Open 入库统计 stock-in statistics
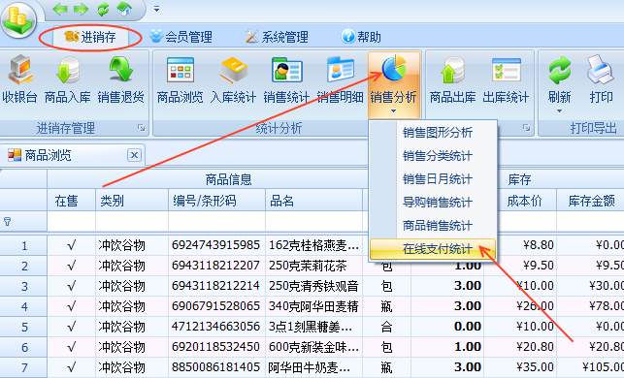The image size is (624, 378). pos(233,79)
